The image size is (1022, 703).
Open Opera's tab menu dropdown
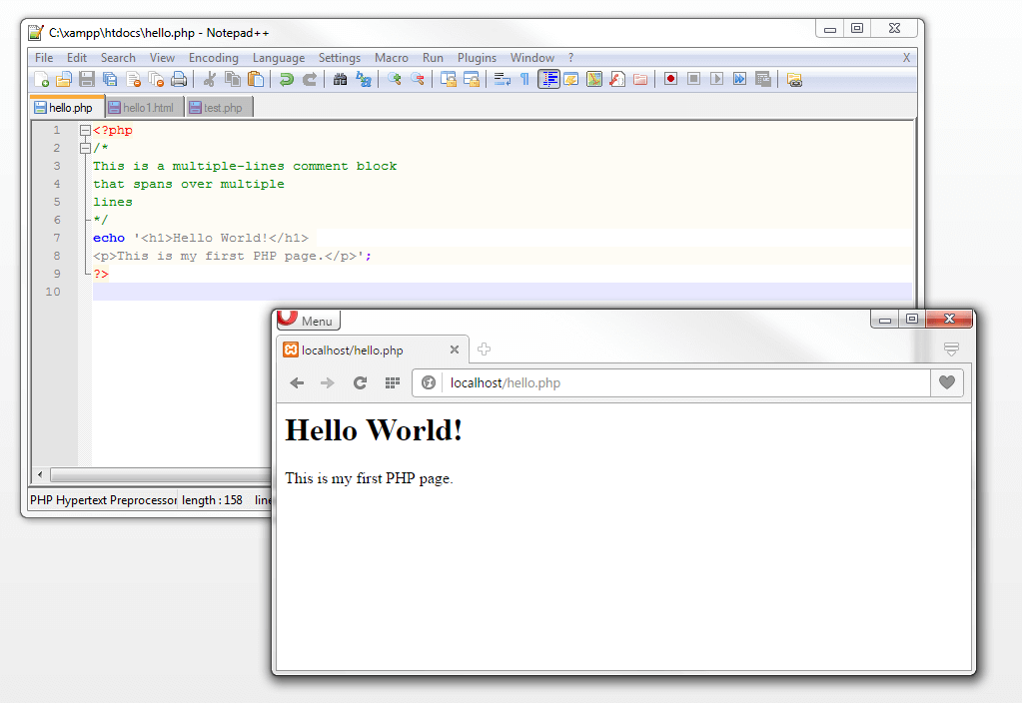[x=951, y=350]
